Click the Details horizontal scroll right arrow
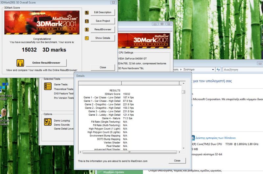This screenshot has height=174, width=263. [179, 152]
